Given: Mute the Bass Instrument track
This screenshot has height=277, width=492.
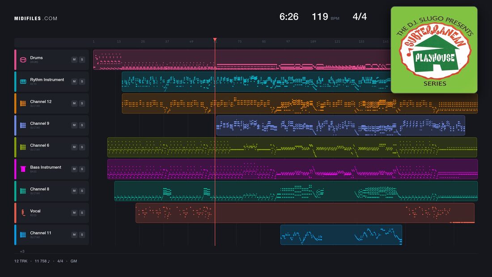Looking at the screenshot, I should click(74, 169).
